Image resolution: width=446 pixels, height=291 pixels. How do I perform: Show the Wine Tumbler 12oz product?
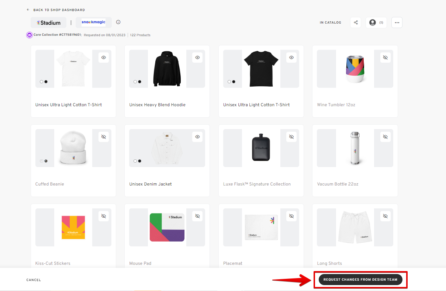385,58
